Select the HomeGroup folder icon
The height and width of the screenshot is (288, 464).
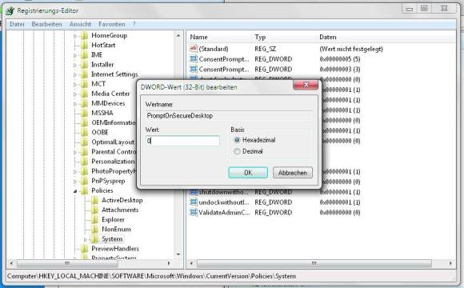[85, 35]
